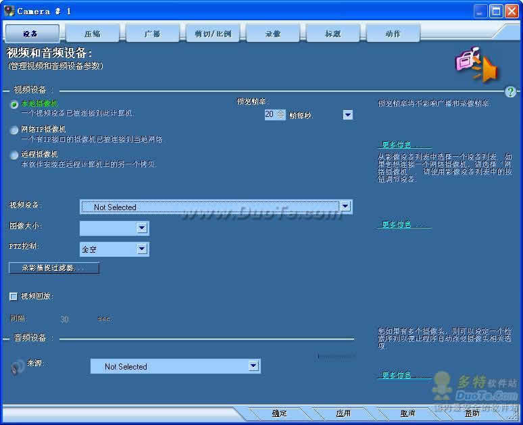Open the 剪切/比例 tab
This screenshot has width=523, height=425.
213,33
